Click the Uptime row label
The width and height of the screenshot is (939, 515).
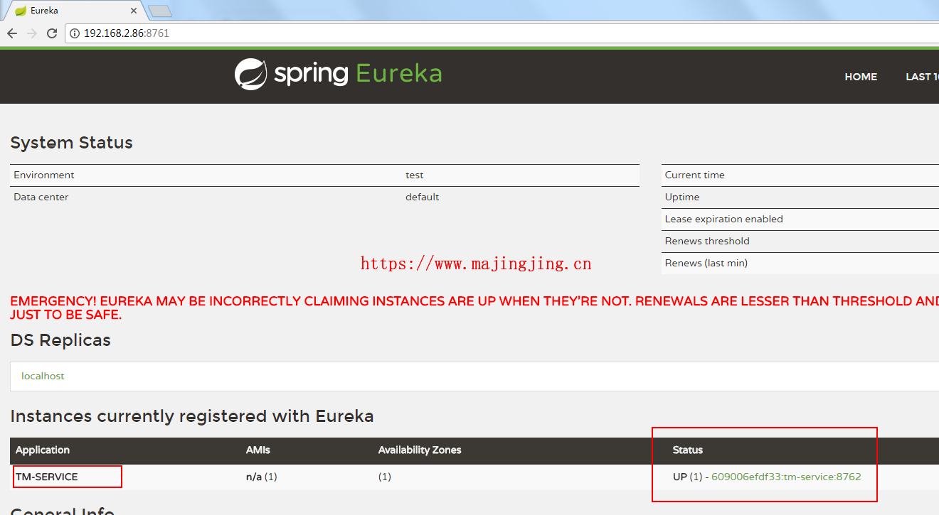tap(682, 197)
